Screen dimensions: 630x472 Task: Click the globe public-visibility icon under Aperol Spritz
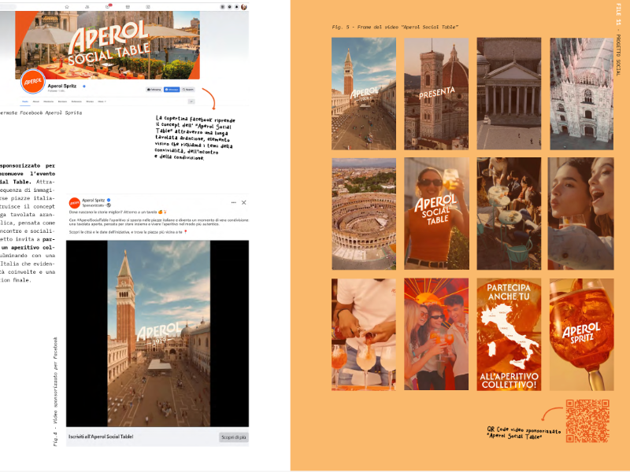(x=109, y=205)
